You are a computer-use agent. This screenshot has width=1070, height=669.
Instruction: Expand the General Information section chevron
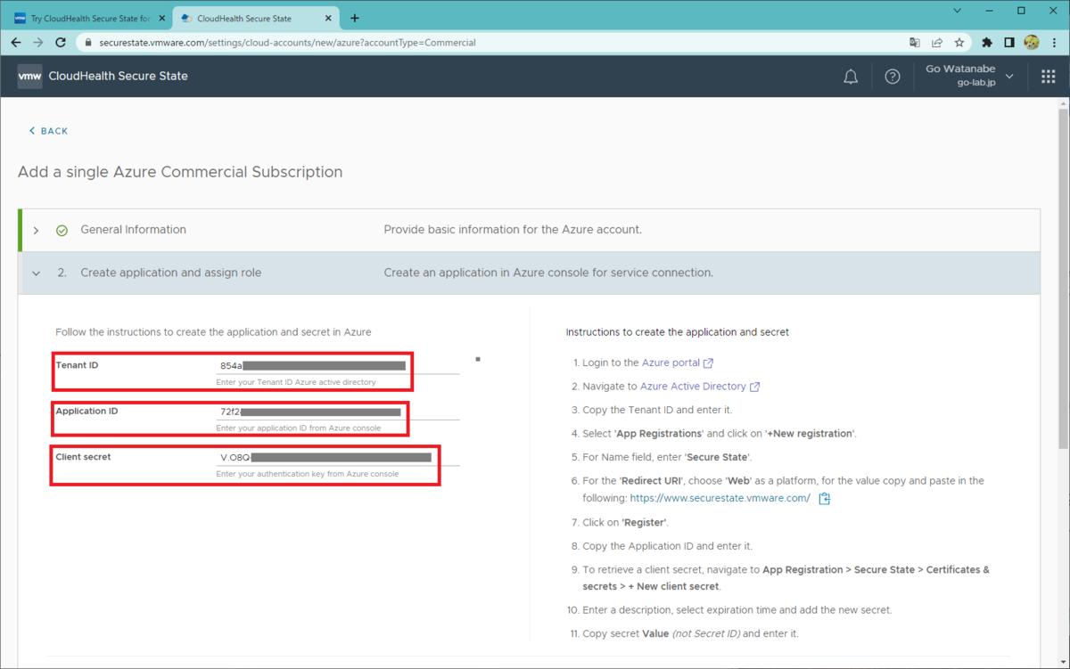click(x=36, y=231)
